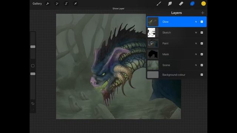The height and width of the screenshot is (133, 237).
Task: Select the Mask layer thumbnail
Action: [153, 54]
